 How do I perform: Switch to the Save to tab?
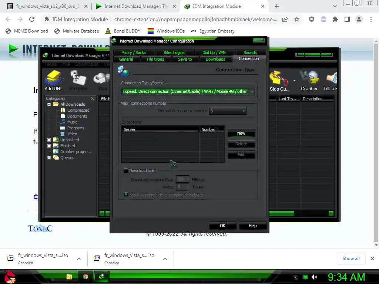pos(185,59)
